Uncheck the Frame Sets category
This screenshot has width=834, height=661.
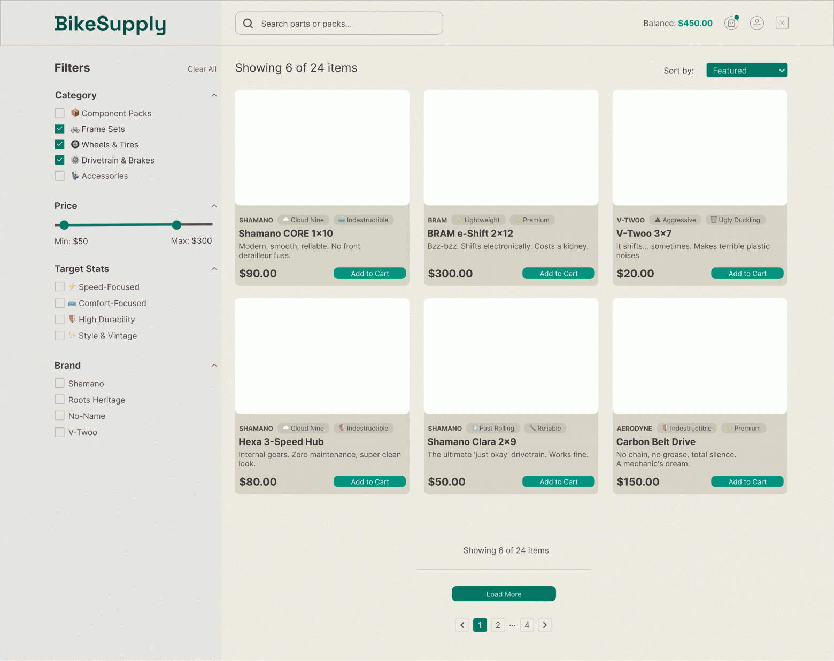pos(60,129)
